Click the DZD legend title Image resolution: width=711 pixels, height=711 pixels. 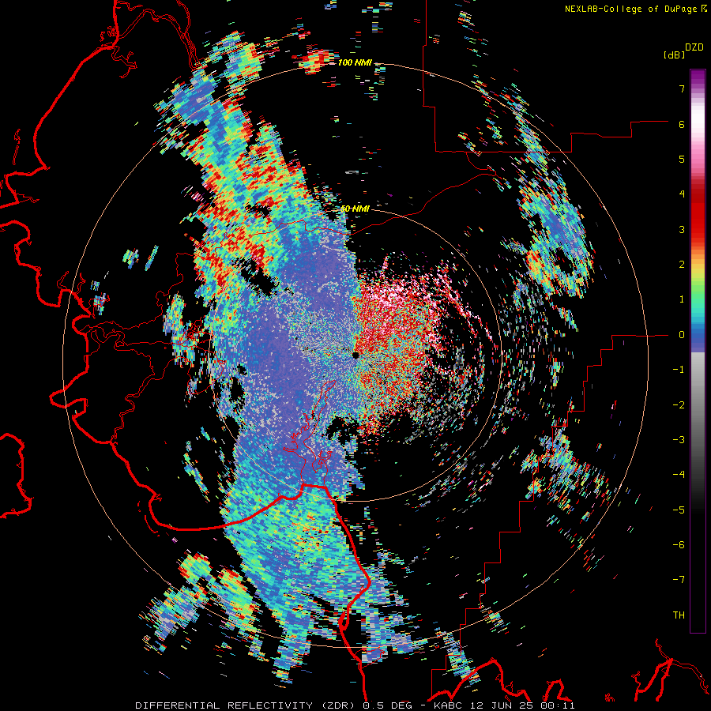point(694,47)
